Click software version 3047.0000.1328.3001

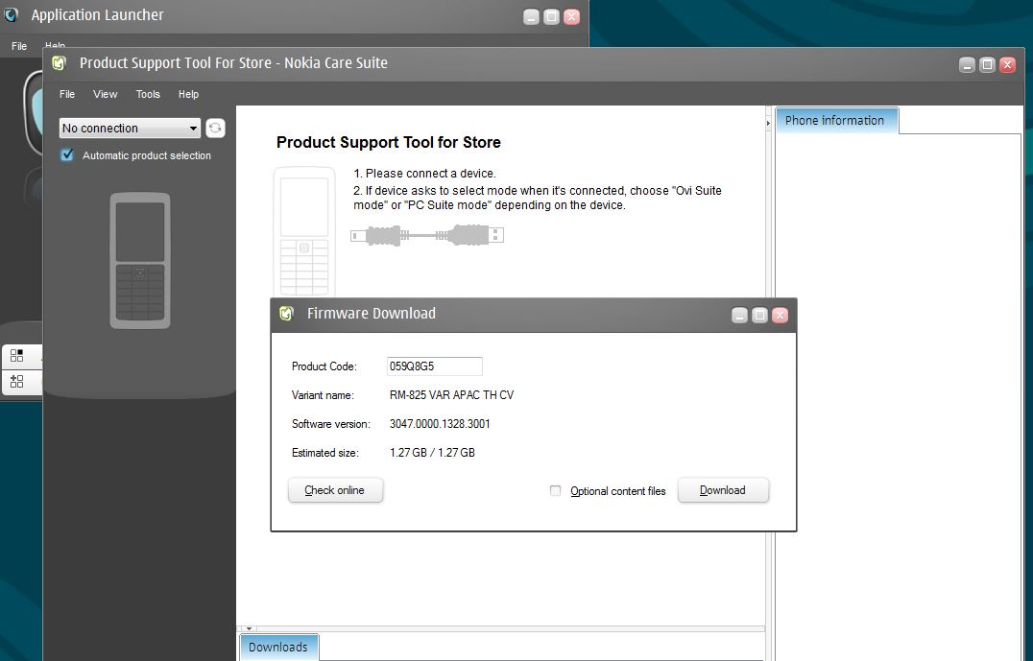click(x=440, y=424)
